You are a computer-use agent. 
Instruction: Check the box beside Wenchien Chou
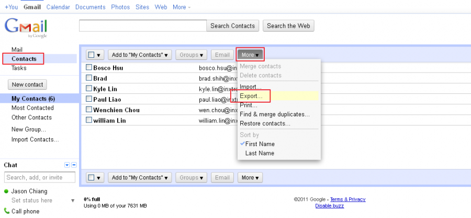click(x=89, y=110)
